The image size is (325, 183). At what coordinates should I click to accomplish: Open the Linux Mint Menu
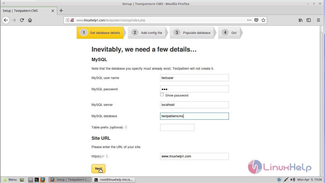tap(10, 179)
